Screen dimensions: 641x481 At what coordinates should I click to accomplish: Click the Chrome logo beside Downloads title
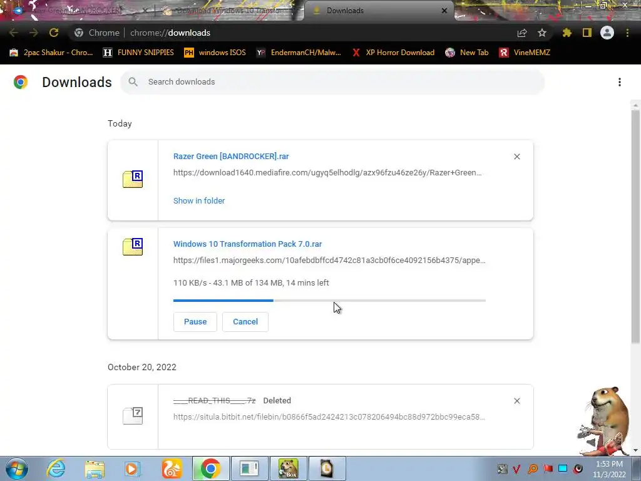[21, 82]
